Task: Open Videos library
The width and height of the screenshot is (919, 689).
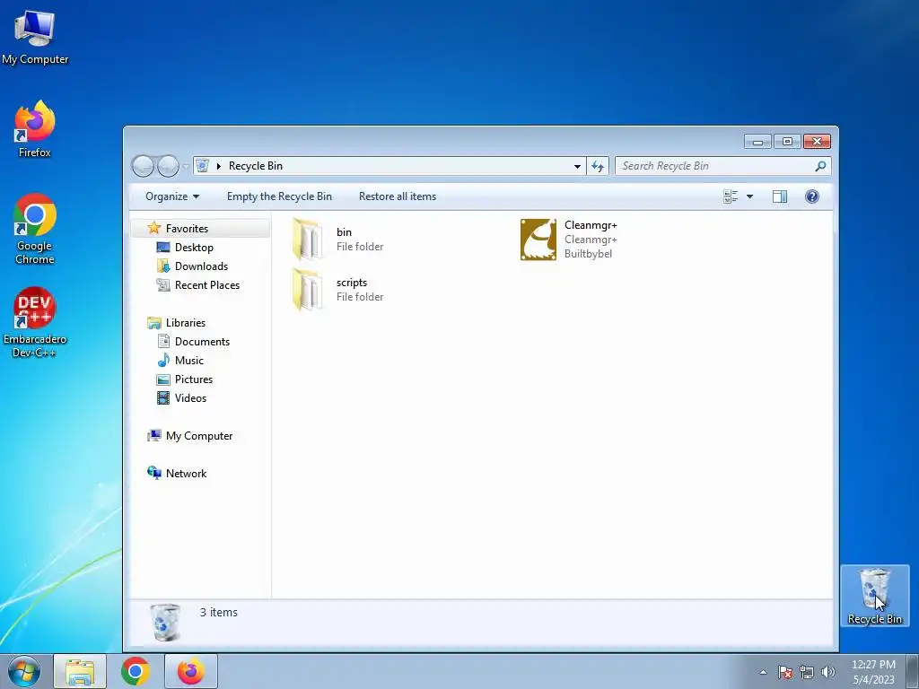Action: 190,397
